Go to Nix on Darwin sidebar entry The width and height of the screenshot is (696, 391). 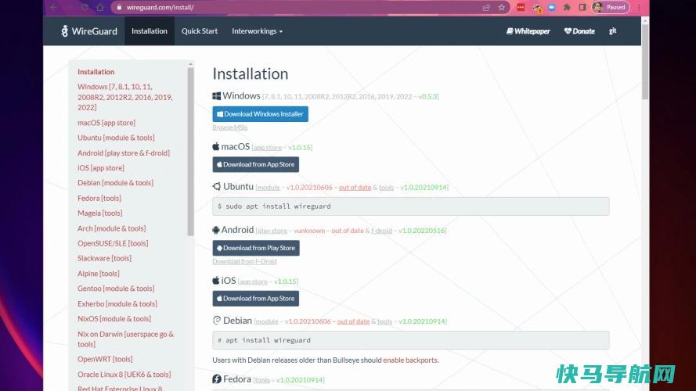(x=125, y=339)
